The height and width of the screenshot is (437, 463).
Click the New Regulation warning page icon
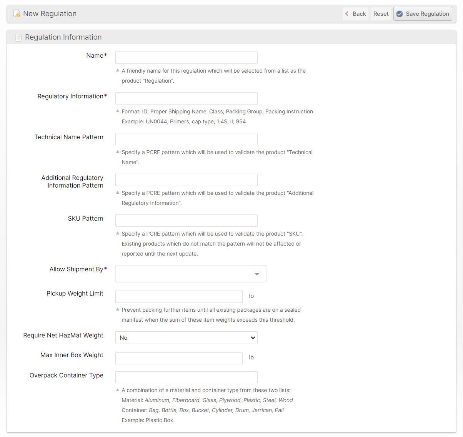(x=17, y=14)
